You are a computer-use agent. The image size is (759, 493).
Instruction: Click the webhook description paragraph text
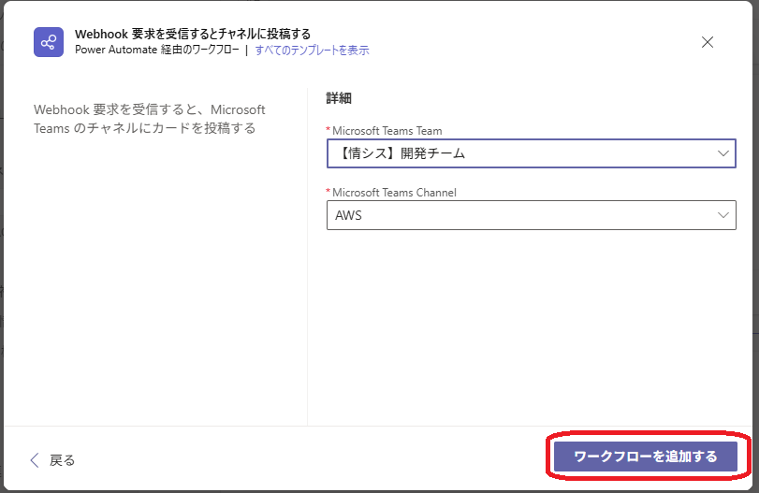pyautogui.click(x=149, y=119)
